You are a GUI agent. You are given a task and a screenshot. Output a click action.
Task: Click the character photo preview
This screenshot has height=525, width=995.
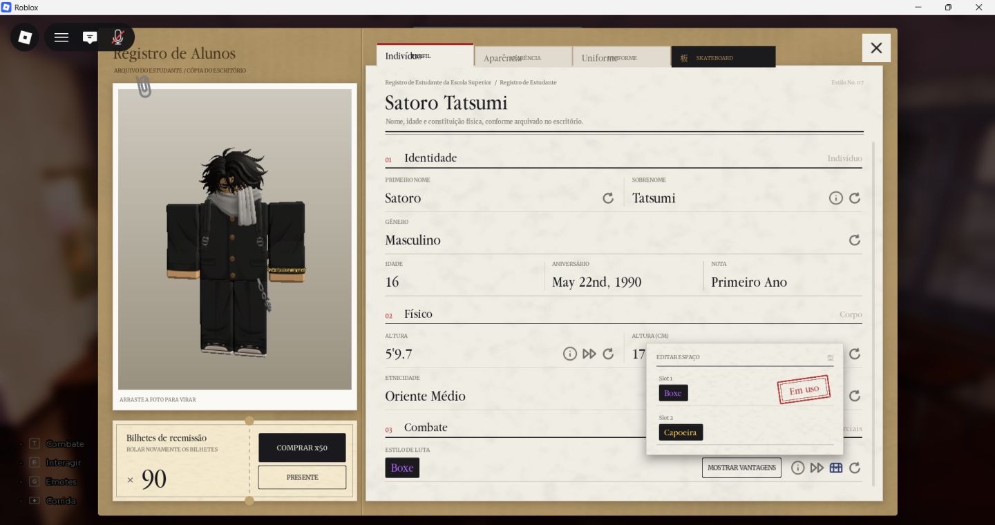pos(235,239)
